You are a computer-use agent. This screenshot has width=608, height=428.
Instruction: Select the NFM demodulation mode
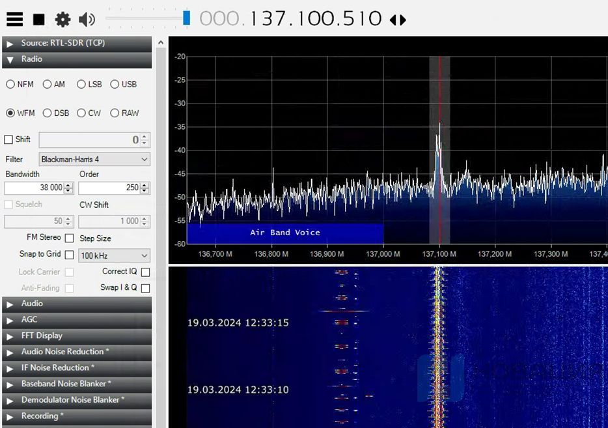pyautogui.click(x=10, y=84)
